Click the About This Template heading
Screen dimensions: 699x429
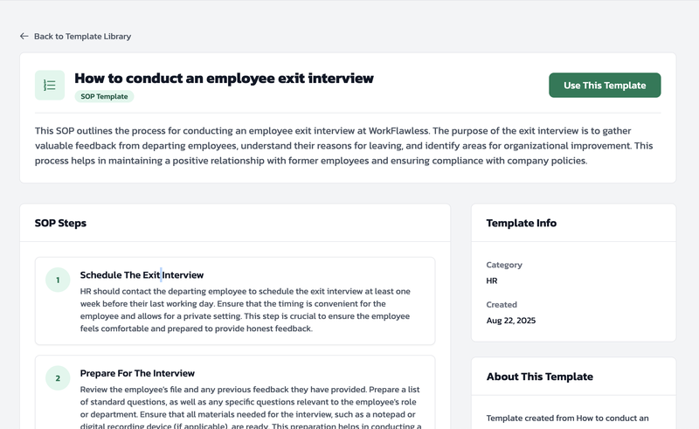click(539, 377)
